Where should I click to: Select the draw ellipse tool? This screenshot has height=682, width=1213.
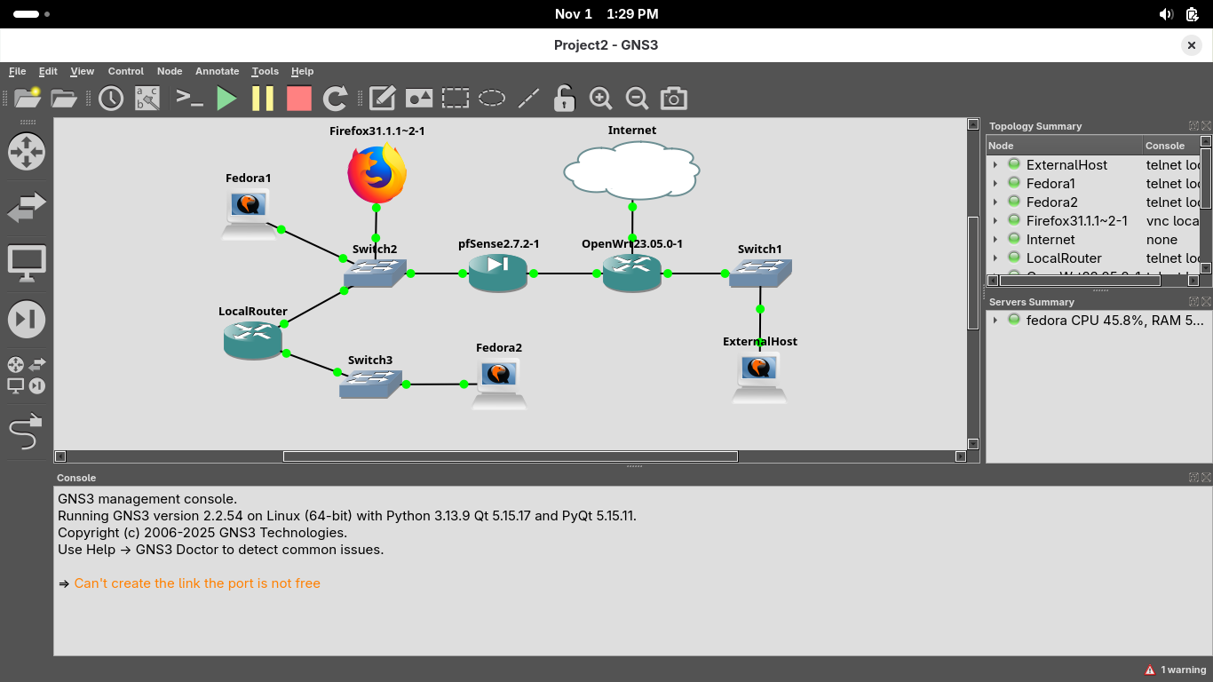pyautogui.click(x=492, y=99)
